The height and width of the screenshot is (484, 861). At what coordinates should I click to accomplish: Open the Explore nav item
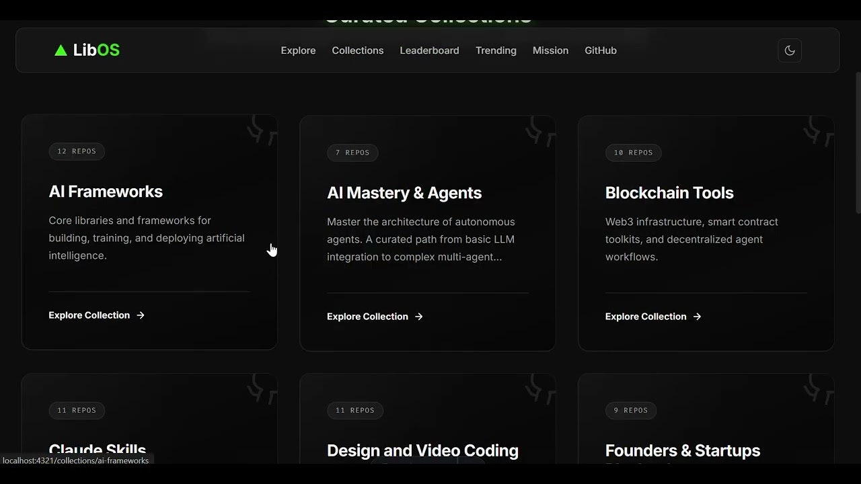tap(298, 50)
